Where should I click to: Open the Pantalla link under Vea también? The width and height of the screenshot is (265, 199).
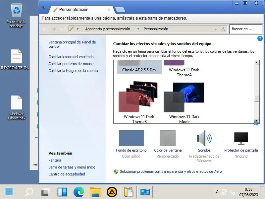tap(55, 160)
